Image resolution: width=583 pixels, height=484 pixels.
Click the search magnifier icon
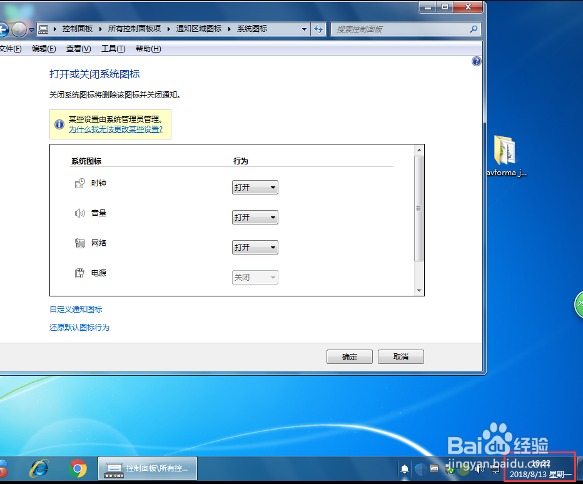[474, 29]
